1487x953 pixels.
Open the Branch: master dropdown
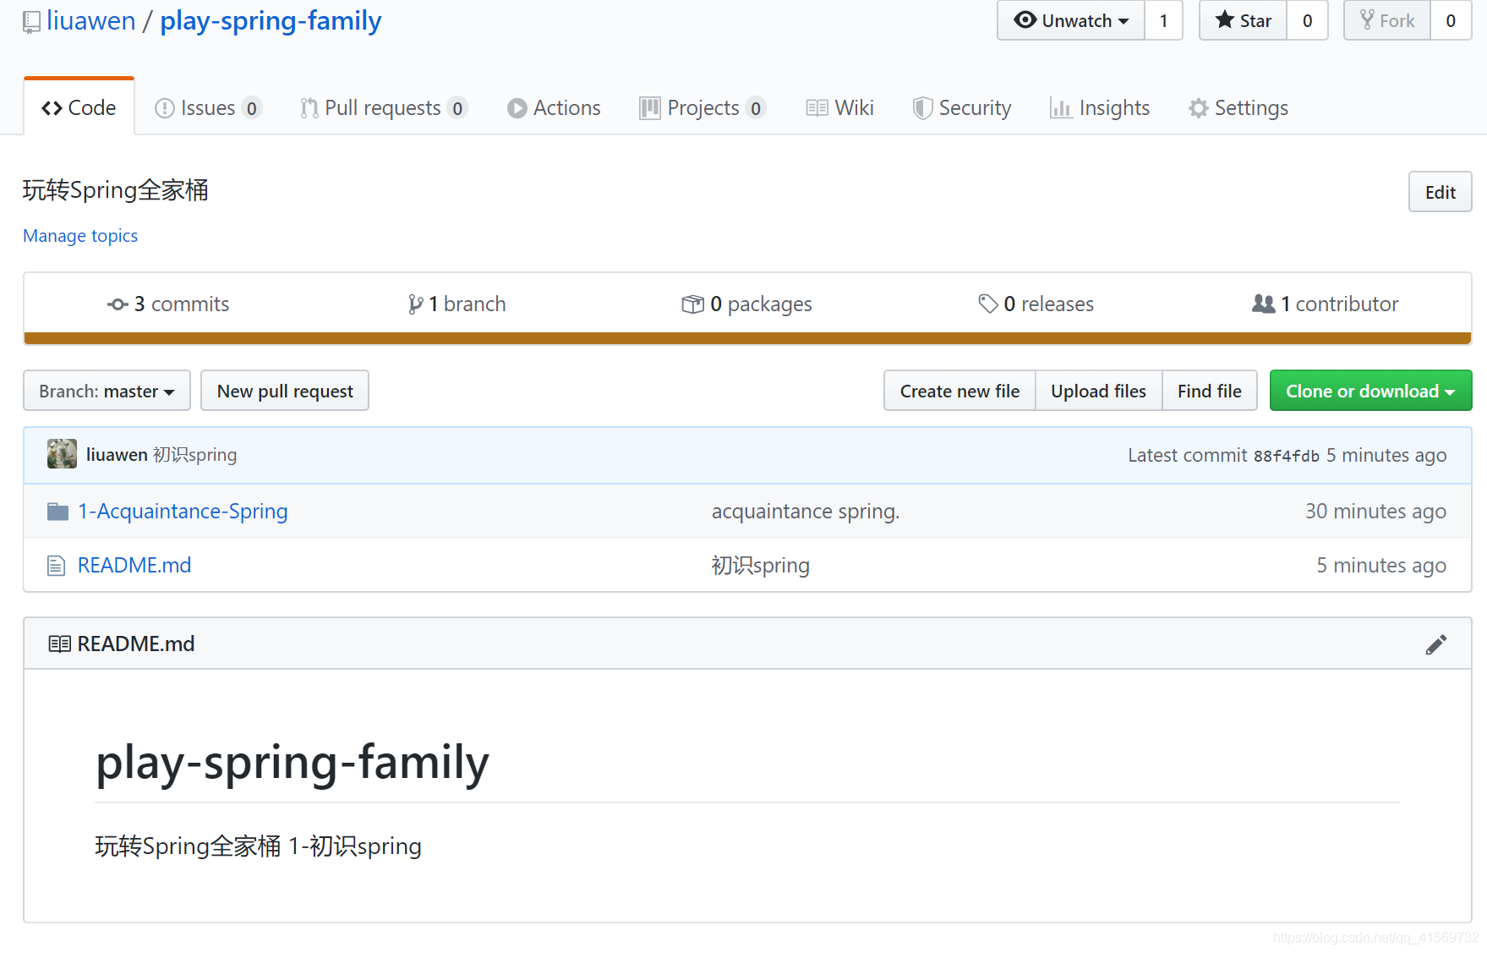[107, 391]
